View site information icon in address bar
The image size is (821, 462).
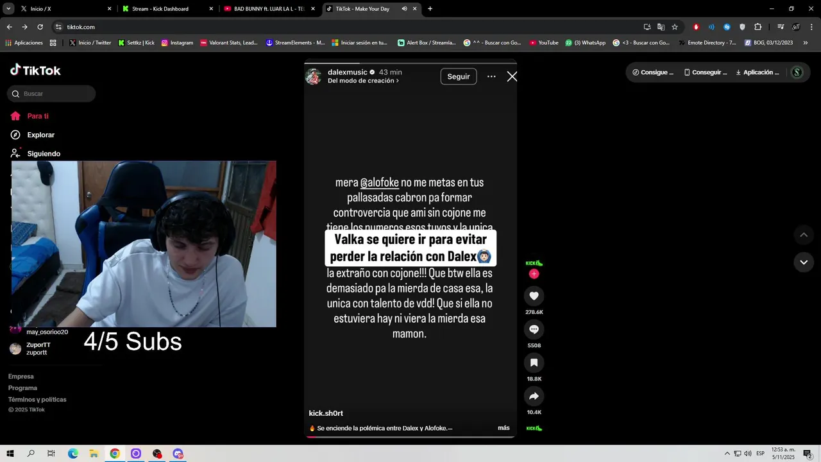(58, 27)
